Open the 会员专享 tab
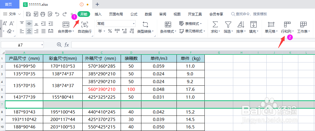The width and height of the screenshot is (315, 131). tap(216, 14)
